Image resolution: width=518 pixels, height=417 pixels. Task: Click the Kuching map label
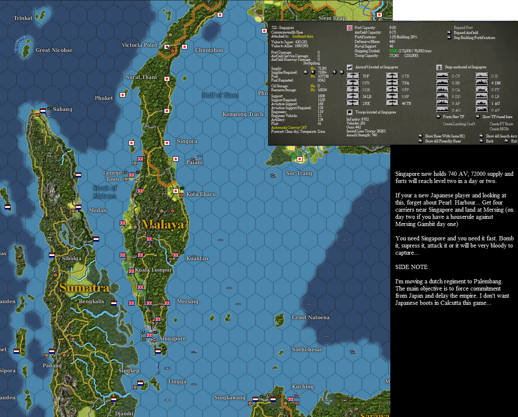pos(303,387)
